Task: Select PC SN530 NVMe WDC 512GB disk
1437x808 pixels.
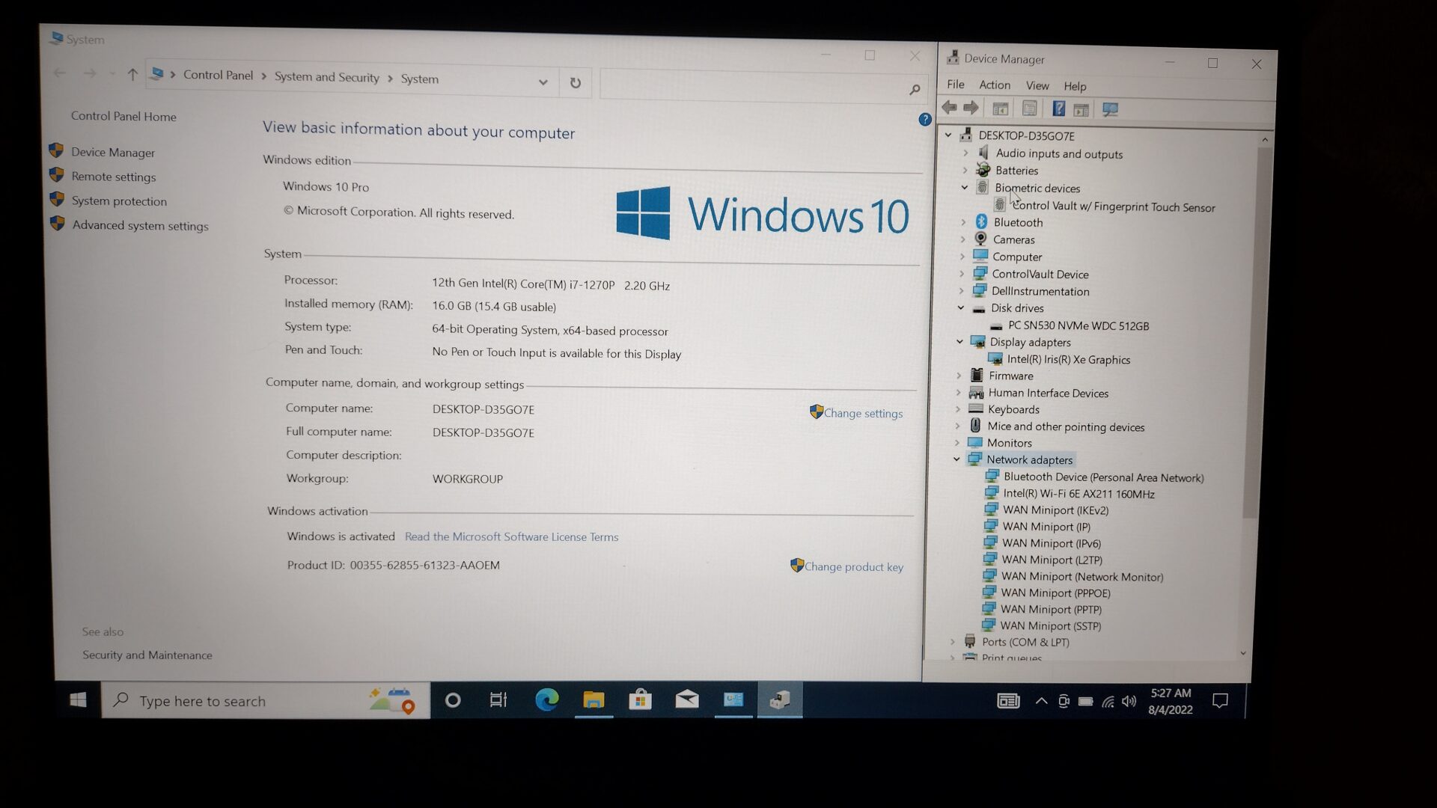Action: pos(1078,325)
